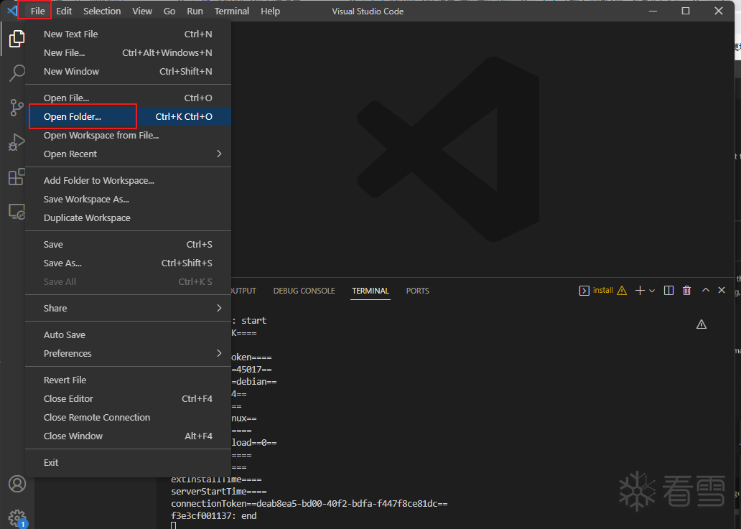The image size is (741, 529).
Task: Open the Search view icon
Action: 17,72
